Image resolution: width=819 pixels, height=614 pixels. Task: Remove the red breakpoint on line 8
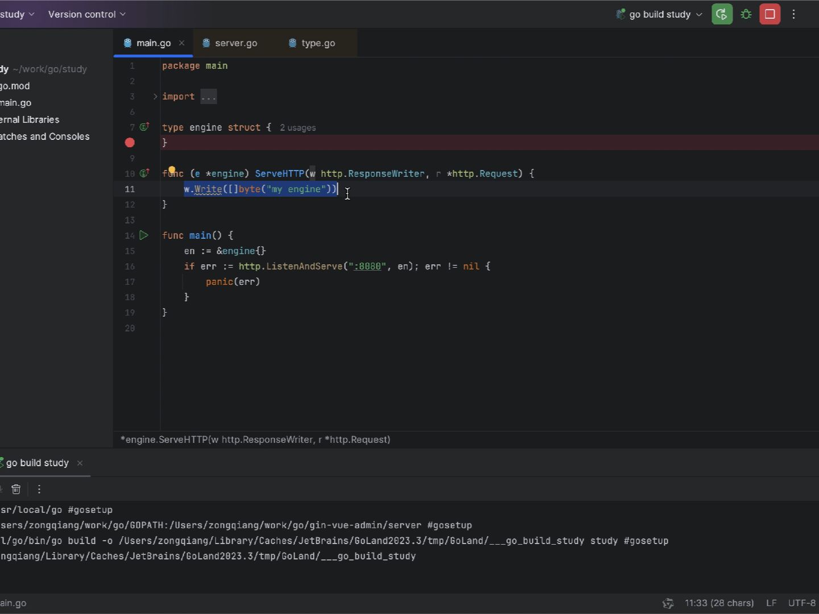coord(130,143)
